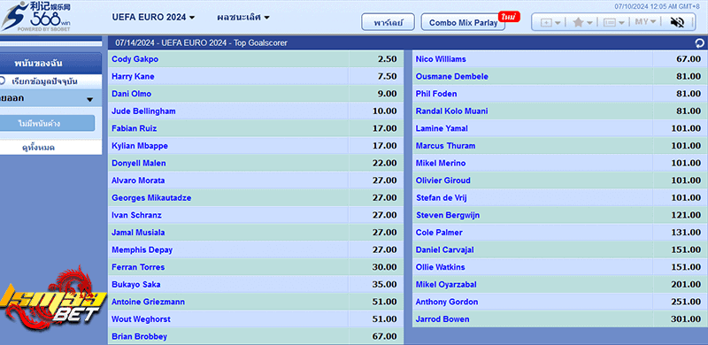Open the UEFA EURO 2024 dropdown
Viewport: 708px width, 345px height.
pos(153,17)
